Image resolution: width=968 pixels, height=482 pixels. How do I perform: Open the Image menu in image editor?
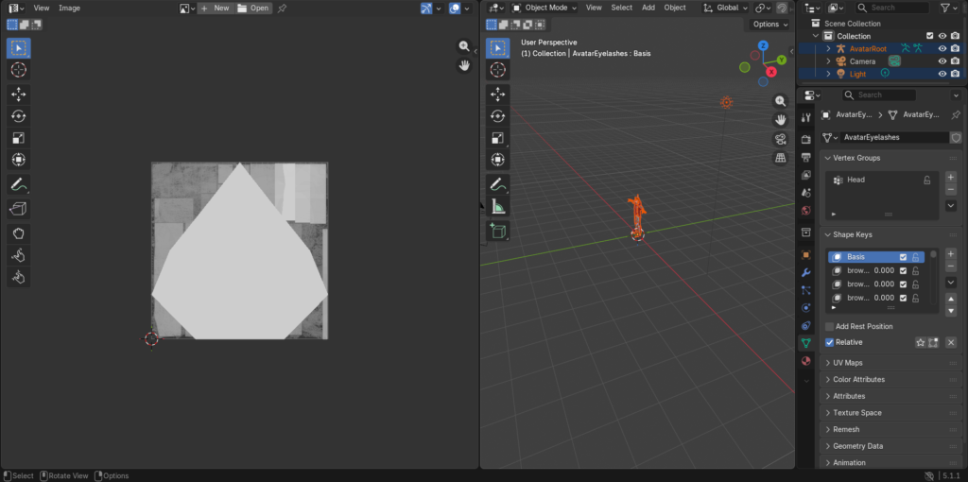click(69, 8)
